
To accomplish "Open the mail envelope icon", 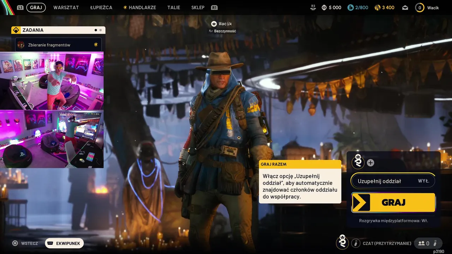I will pyautogui.click(x=405, y=7).
